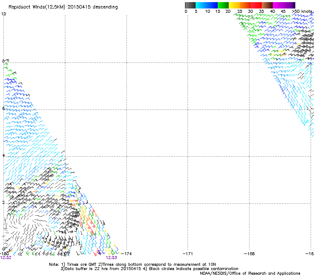314x276 pixels.
Task: Select the orange 25-30 knots color band
Action: [245, 5]
